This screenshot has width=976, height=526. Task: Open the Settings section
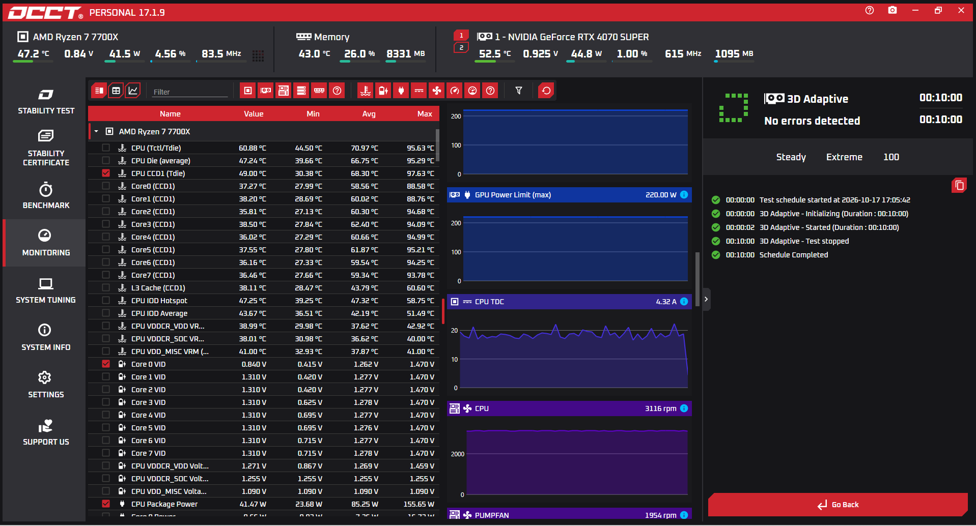pos(46,385)
